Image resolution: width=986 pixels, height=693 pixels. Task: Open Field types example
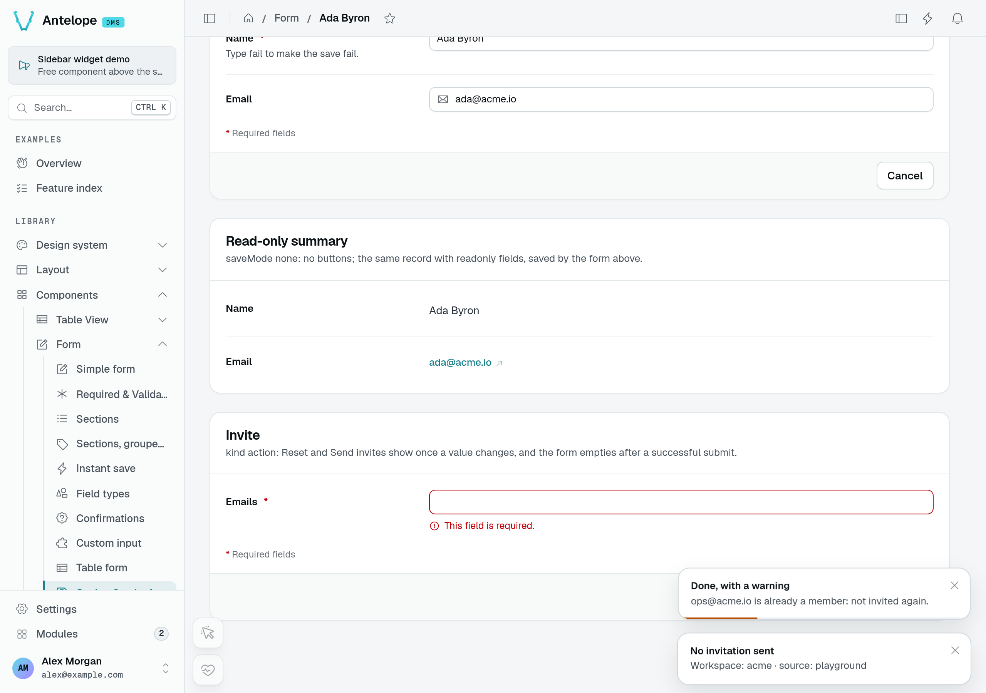click(112, 493)
